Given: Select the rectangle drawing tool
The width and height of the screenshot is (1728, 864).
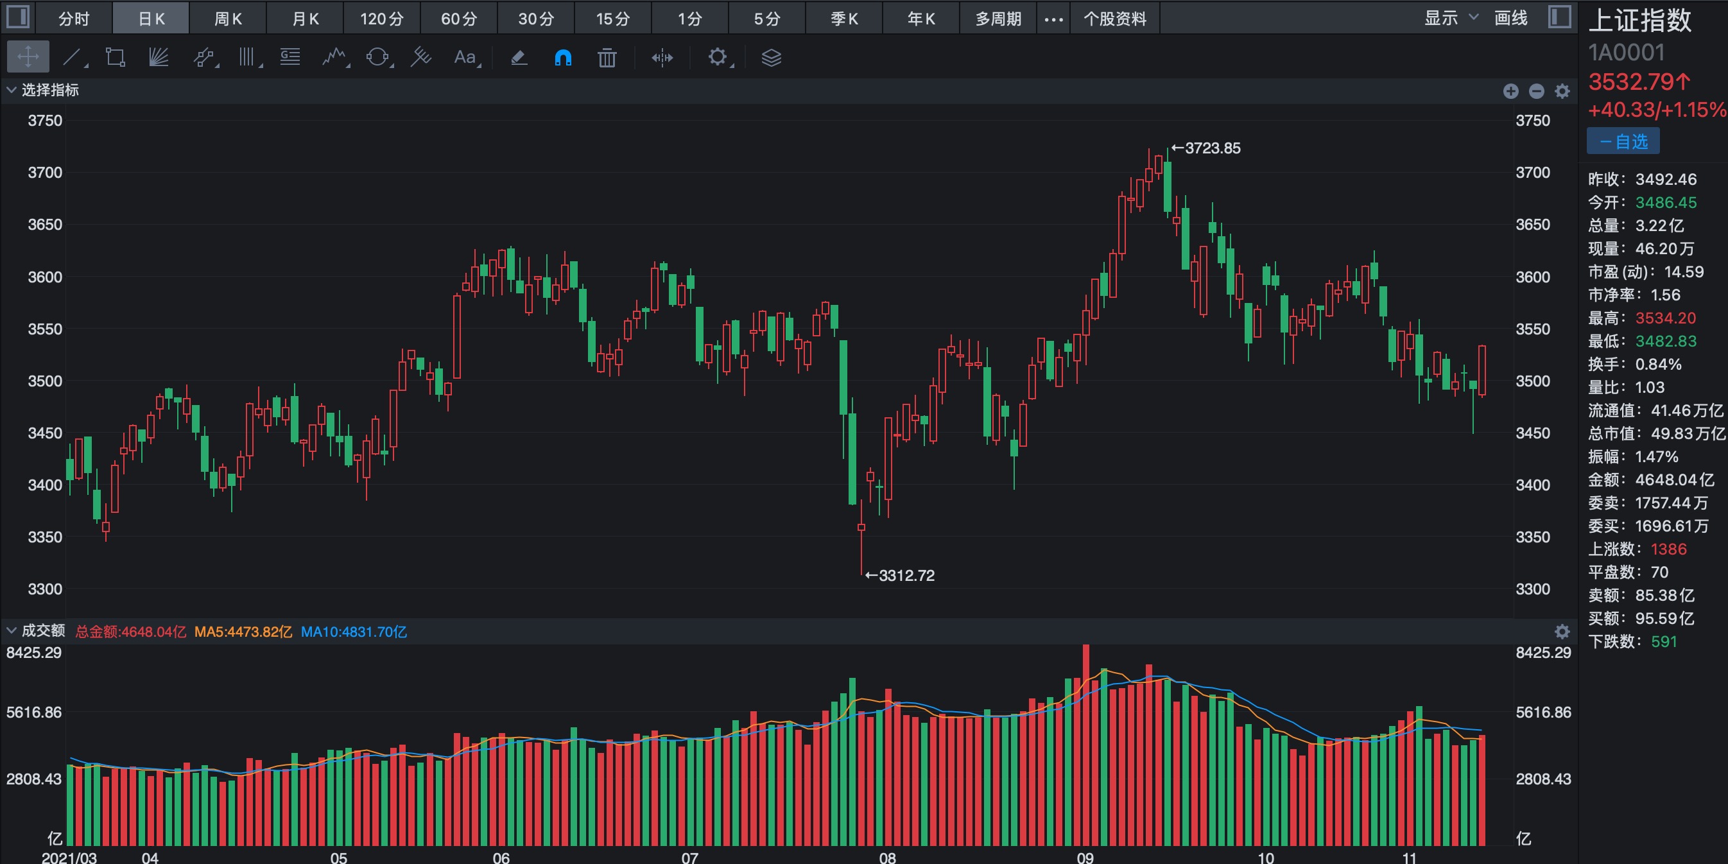Looking at the screenshot, I should (116, 57).
